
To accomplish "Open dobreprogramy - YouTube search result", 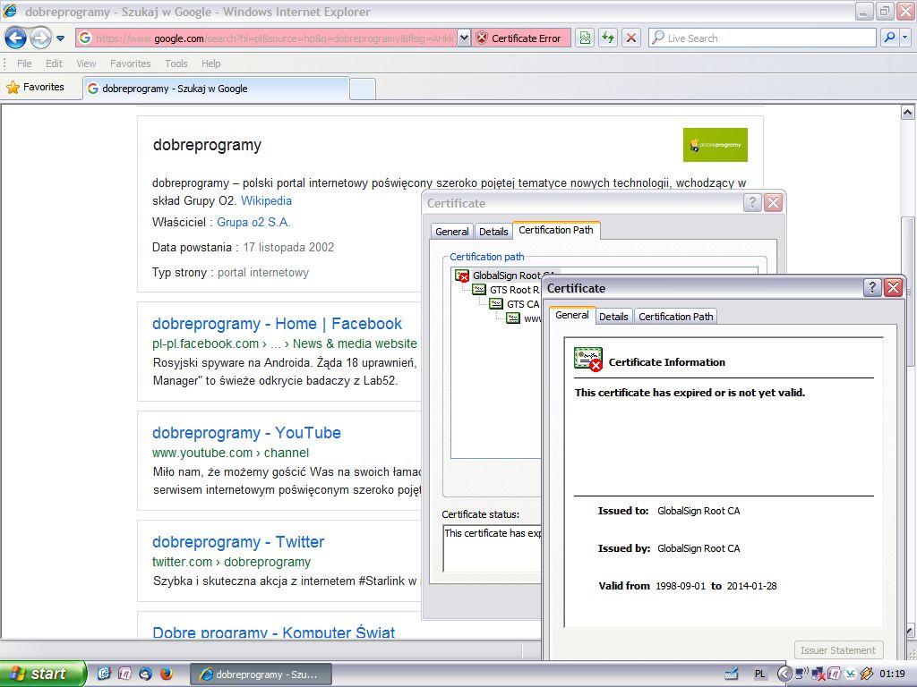I will coord(246,433).
